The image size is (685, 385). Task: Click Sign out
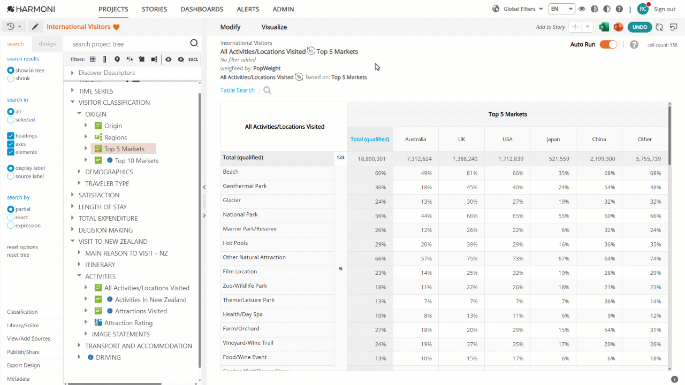(665, 9)
